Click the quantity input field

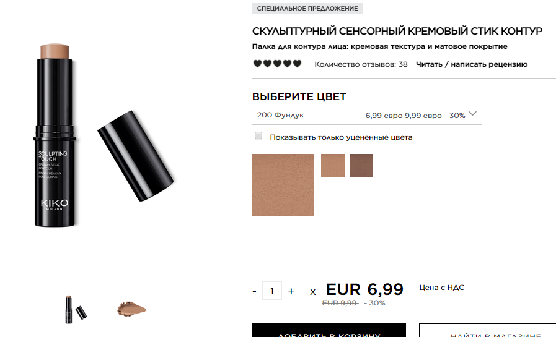coord(272,291)
